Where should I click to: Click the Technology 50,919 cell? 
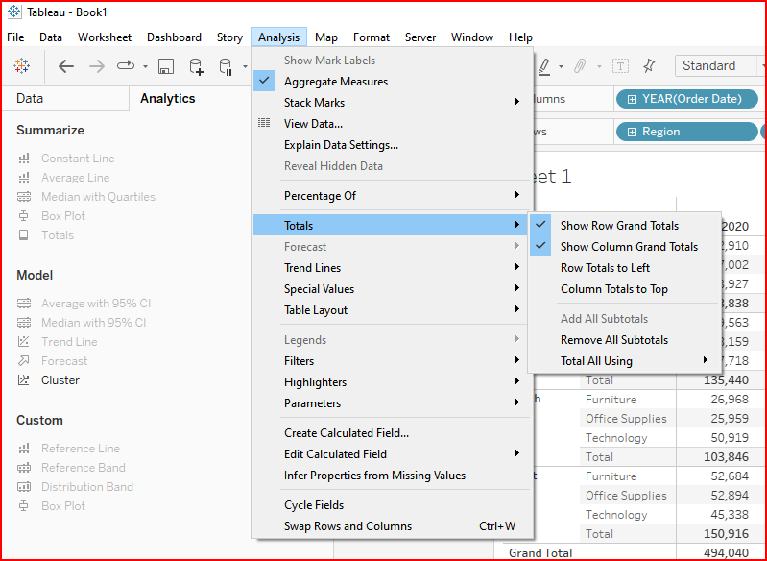coord(730,438)
